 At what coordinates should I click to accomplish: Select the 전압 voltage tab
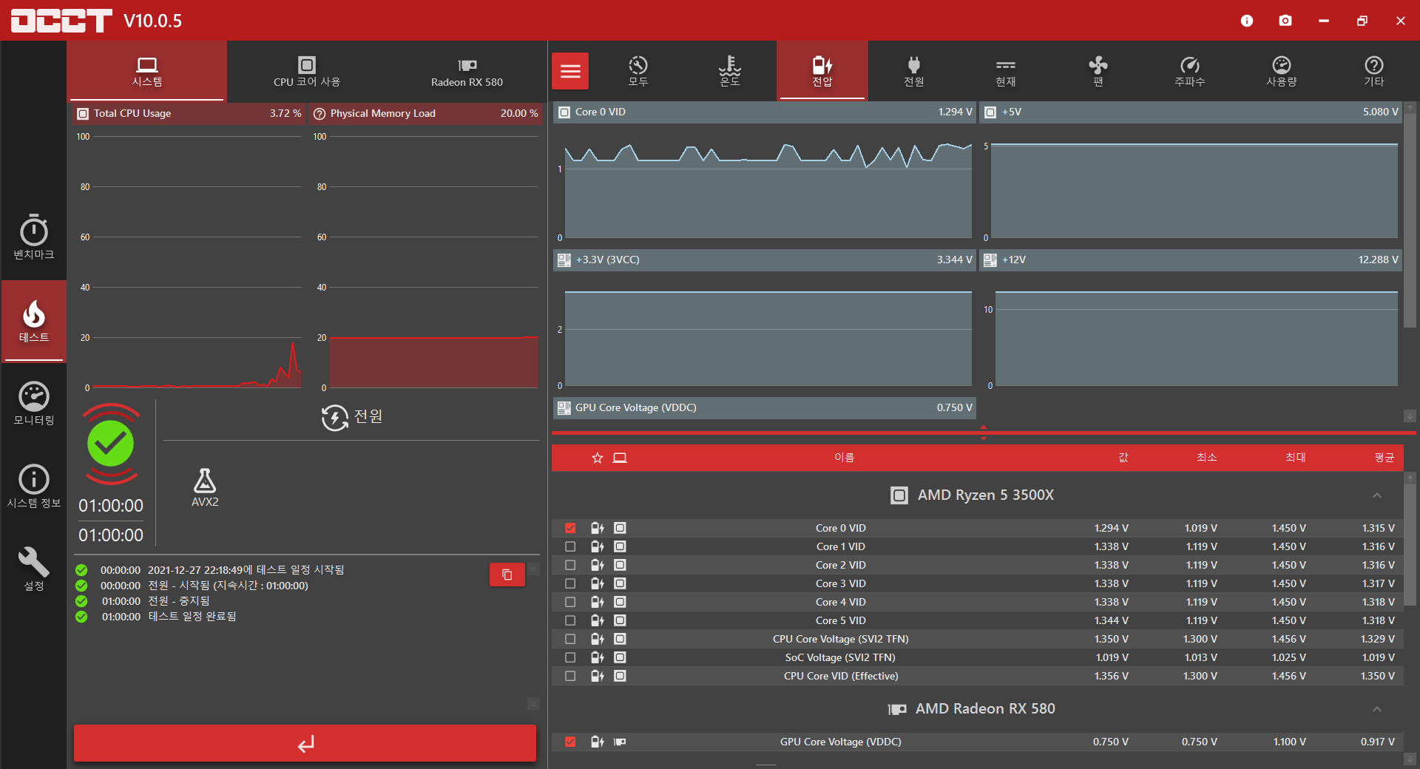click(822, 71)
